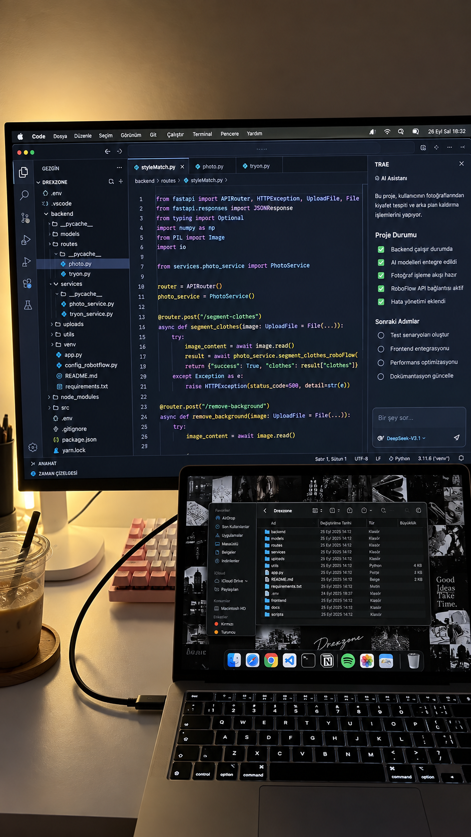Toggle 'RoboFlow API bağlantısı aktif' checkbox
The image size is (471, 837).
click(x=381, y=289)
